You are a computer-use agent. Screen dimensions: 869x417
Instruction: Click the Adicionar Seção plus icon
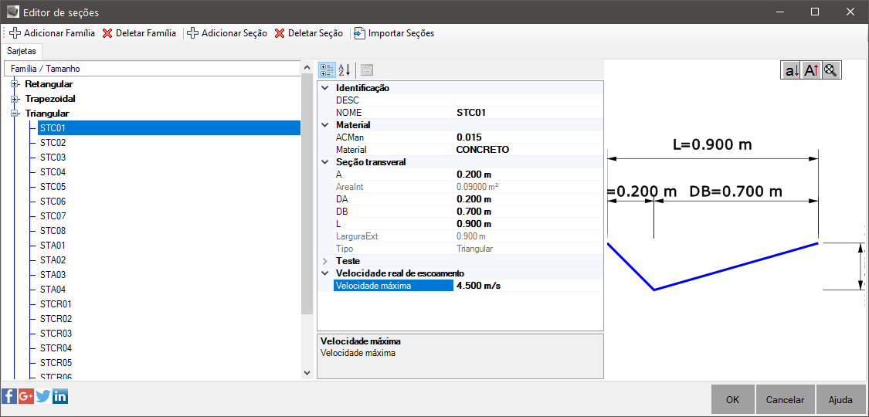pos(193,33)
